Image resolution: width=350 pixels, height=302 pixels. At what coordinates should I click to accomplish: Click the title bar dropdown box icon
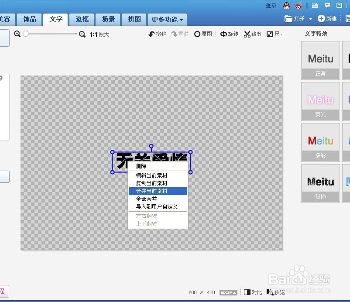[339, 5]
